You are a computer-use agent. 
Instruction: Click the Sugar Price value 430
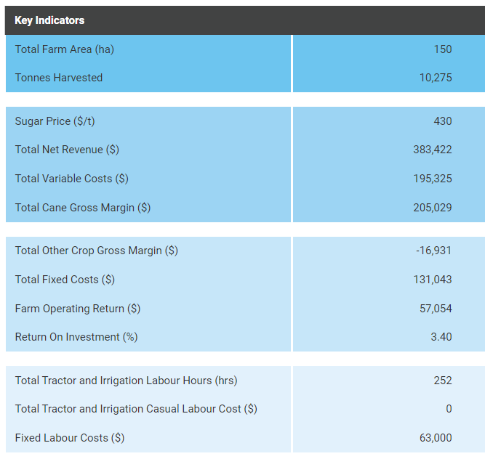442,121
